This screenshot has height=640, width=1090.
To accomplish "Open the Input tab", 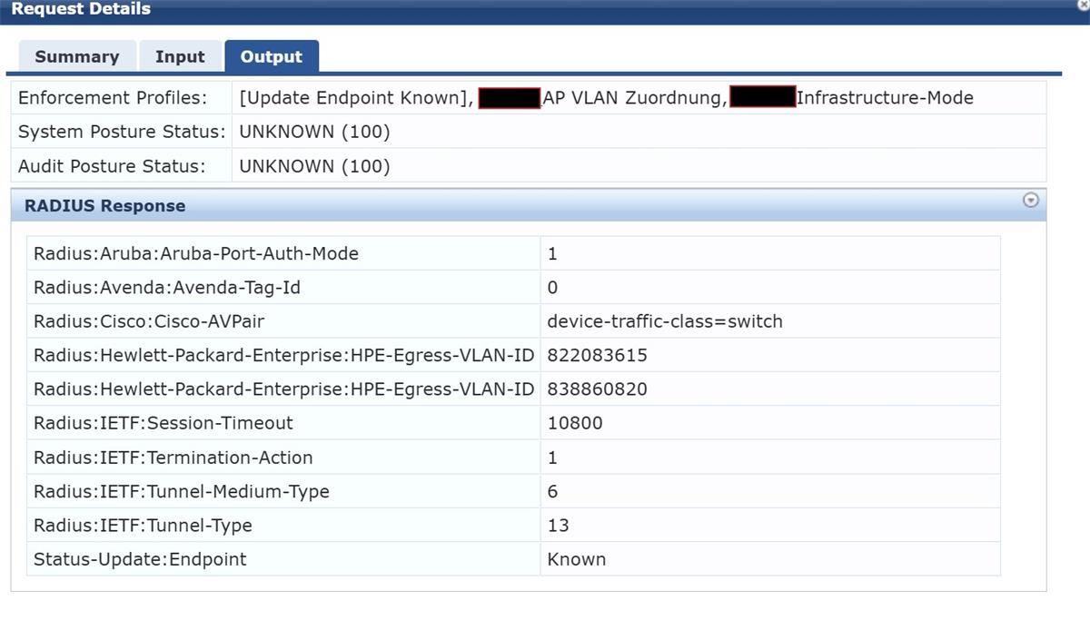I will tap(180, 56).
